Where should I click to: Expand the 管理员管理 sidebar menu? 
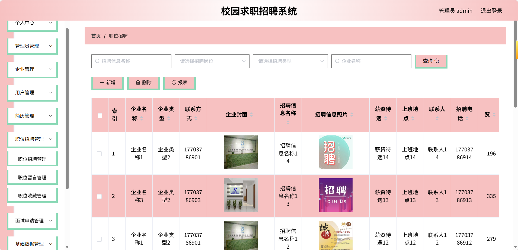pyautogui.click(x=33, y=46)
